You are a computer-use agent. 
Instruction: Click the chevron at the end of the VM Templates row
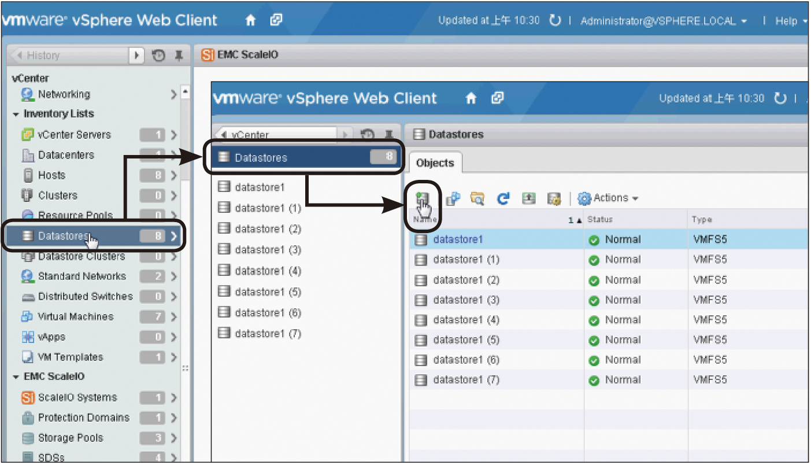pos(173,357)
